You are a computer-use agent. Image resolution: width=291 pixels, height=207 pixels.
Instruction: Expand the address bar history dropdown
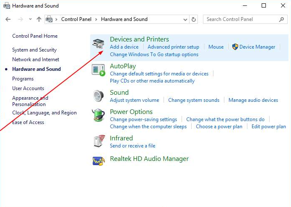coord(185,19)
